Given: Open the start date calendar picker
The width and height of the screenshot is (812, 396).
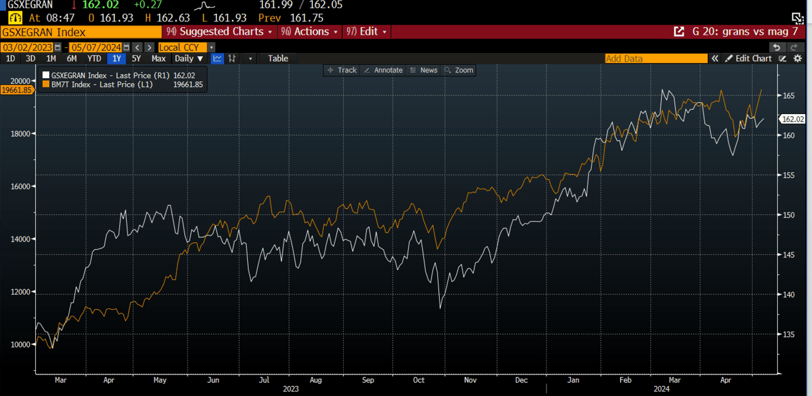Looking at the screenshot, I should (x=58, y=47).
